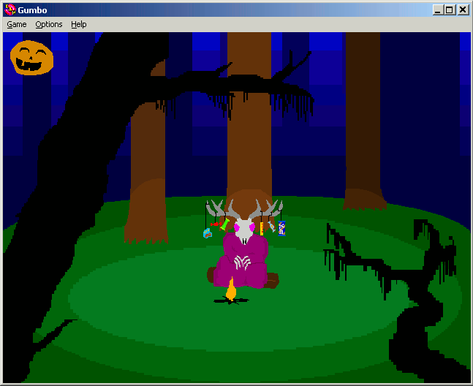Click the brown log seat right end
The height and width of the screenshot is (386, 473).
coord(273,281)
